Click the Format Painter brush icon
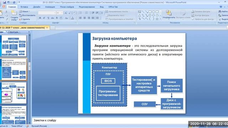The width and height of the screenshot is (228, 128). point(7,19)
